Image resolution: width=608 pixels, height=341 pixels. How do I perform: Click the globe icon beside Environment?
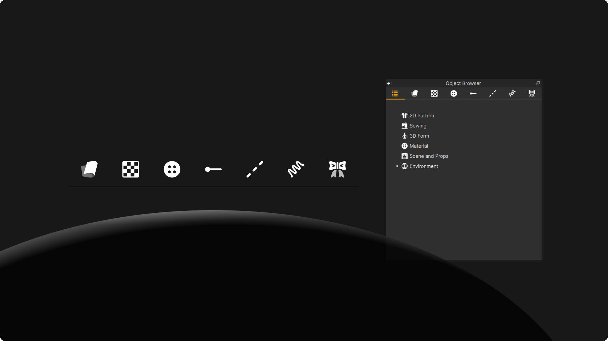pyautogui.click(x=404, y=166)
